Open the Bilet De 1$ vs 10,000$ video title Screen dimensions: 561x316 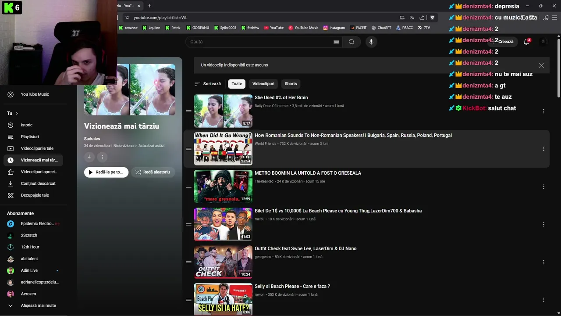[x=338, y=211]
